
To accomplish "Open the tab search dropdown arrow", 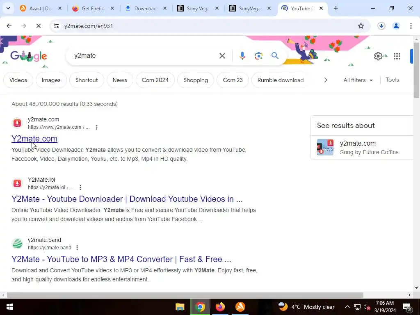I will (8, 8).
